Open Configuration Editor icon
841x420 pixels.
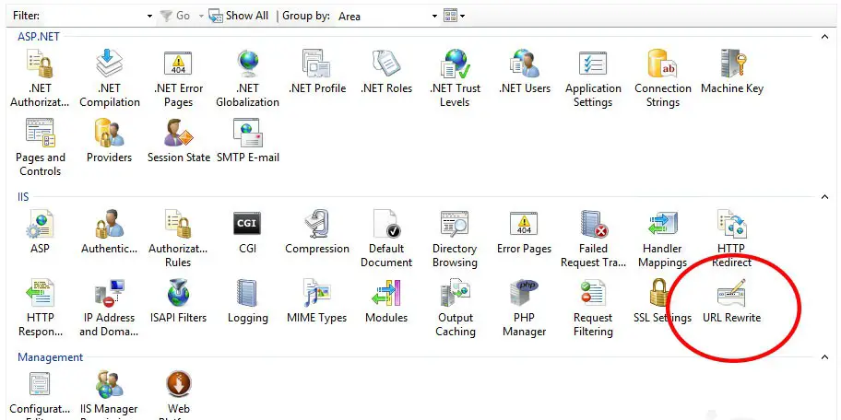pos(40,395)
